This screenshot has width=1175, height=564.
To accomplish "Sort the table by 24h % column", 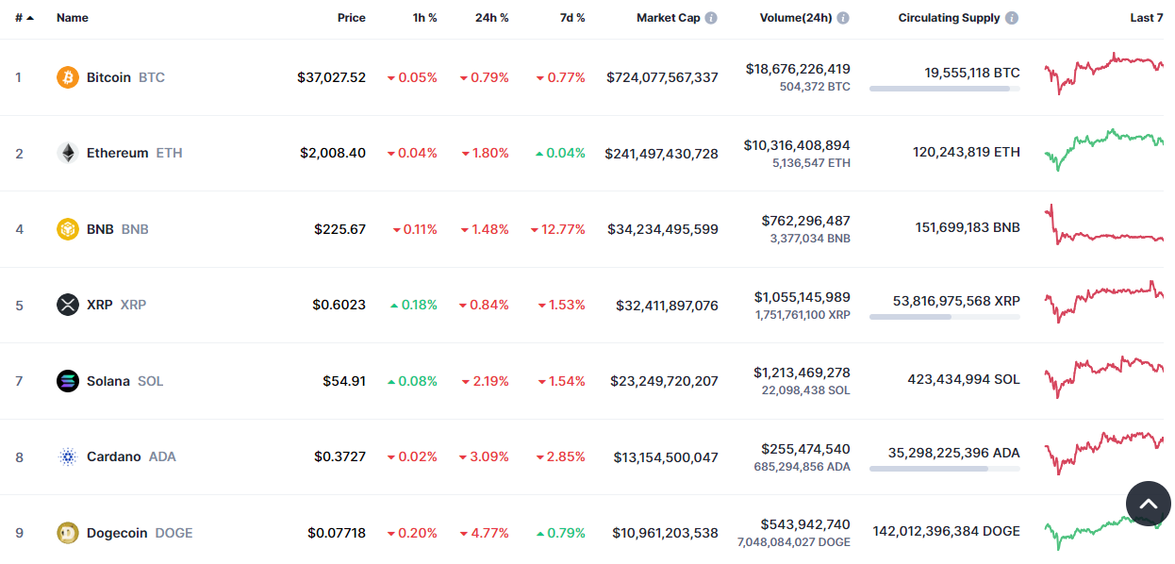I will pyautogui.click(x=491, y=18).
